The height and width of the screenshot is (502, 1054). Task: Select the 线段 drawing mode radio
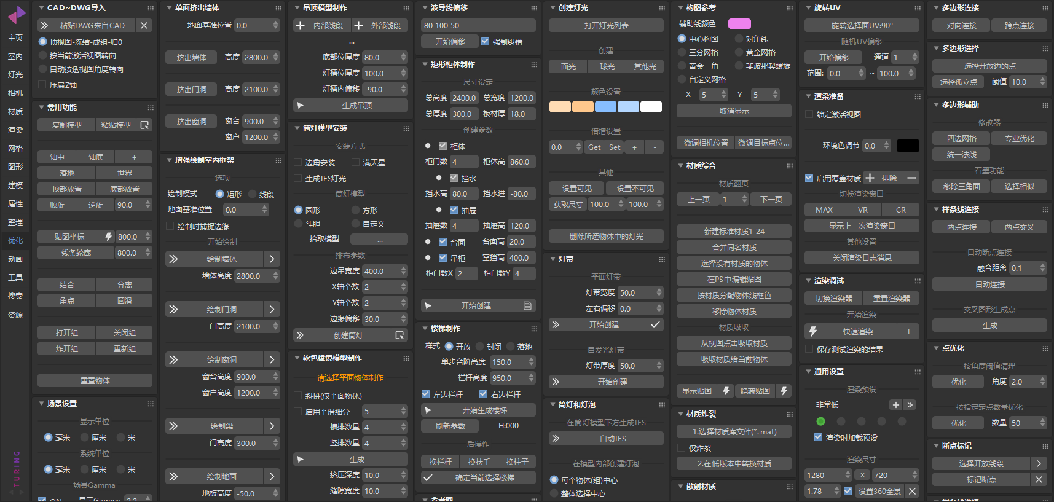click(x=253, y=194)
